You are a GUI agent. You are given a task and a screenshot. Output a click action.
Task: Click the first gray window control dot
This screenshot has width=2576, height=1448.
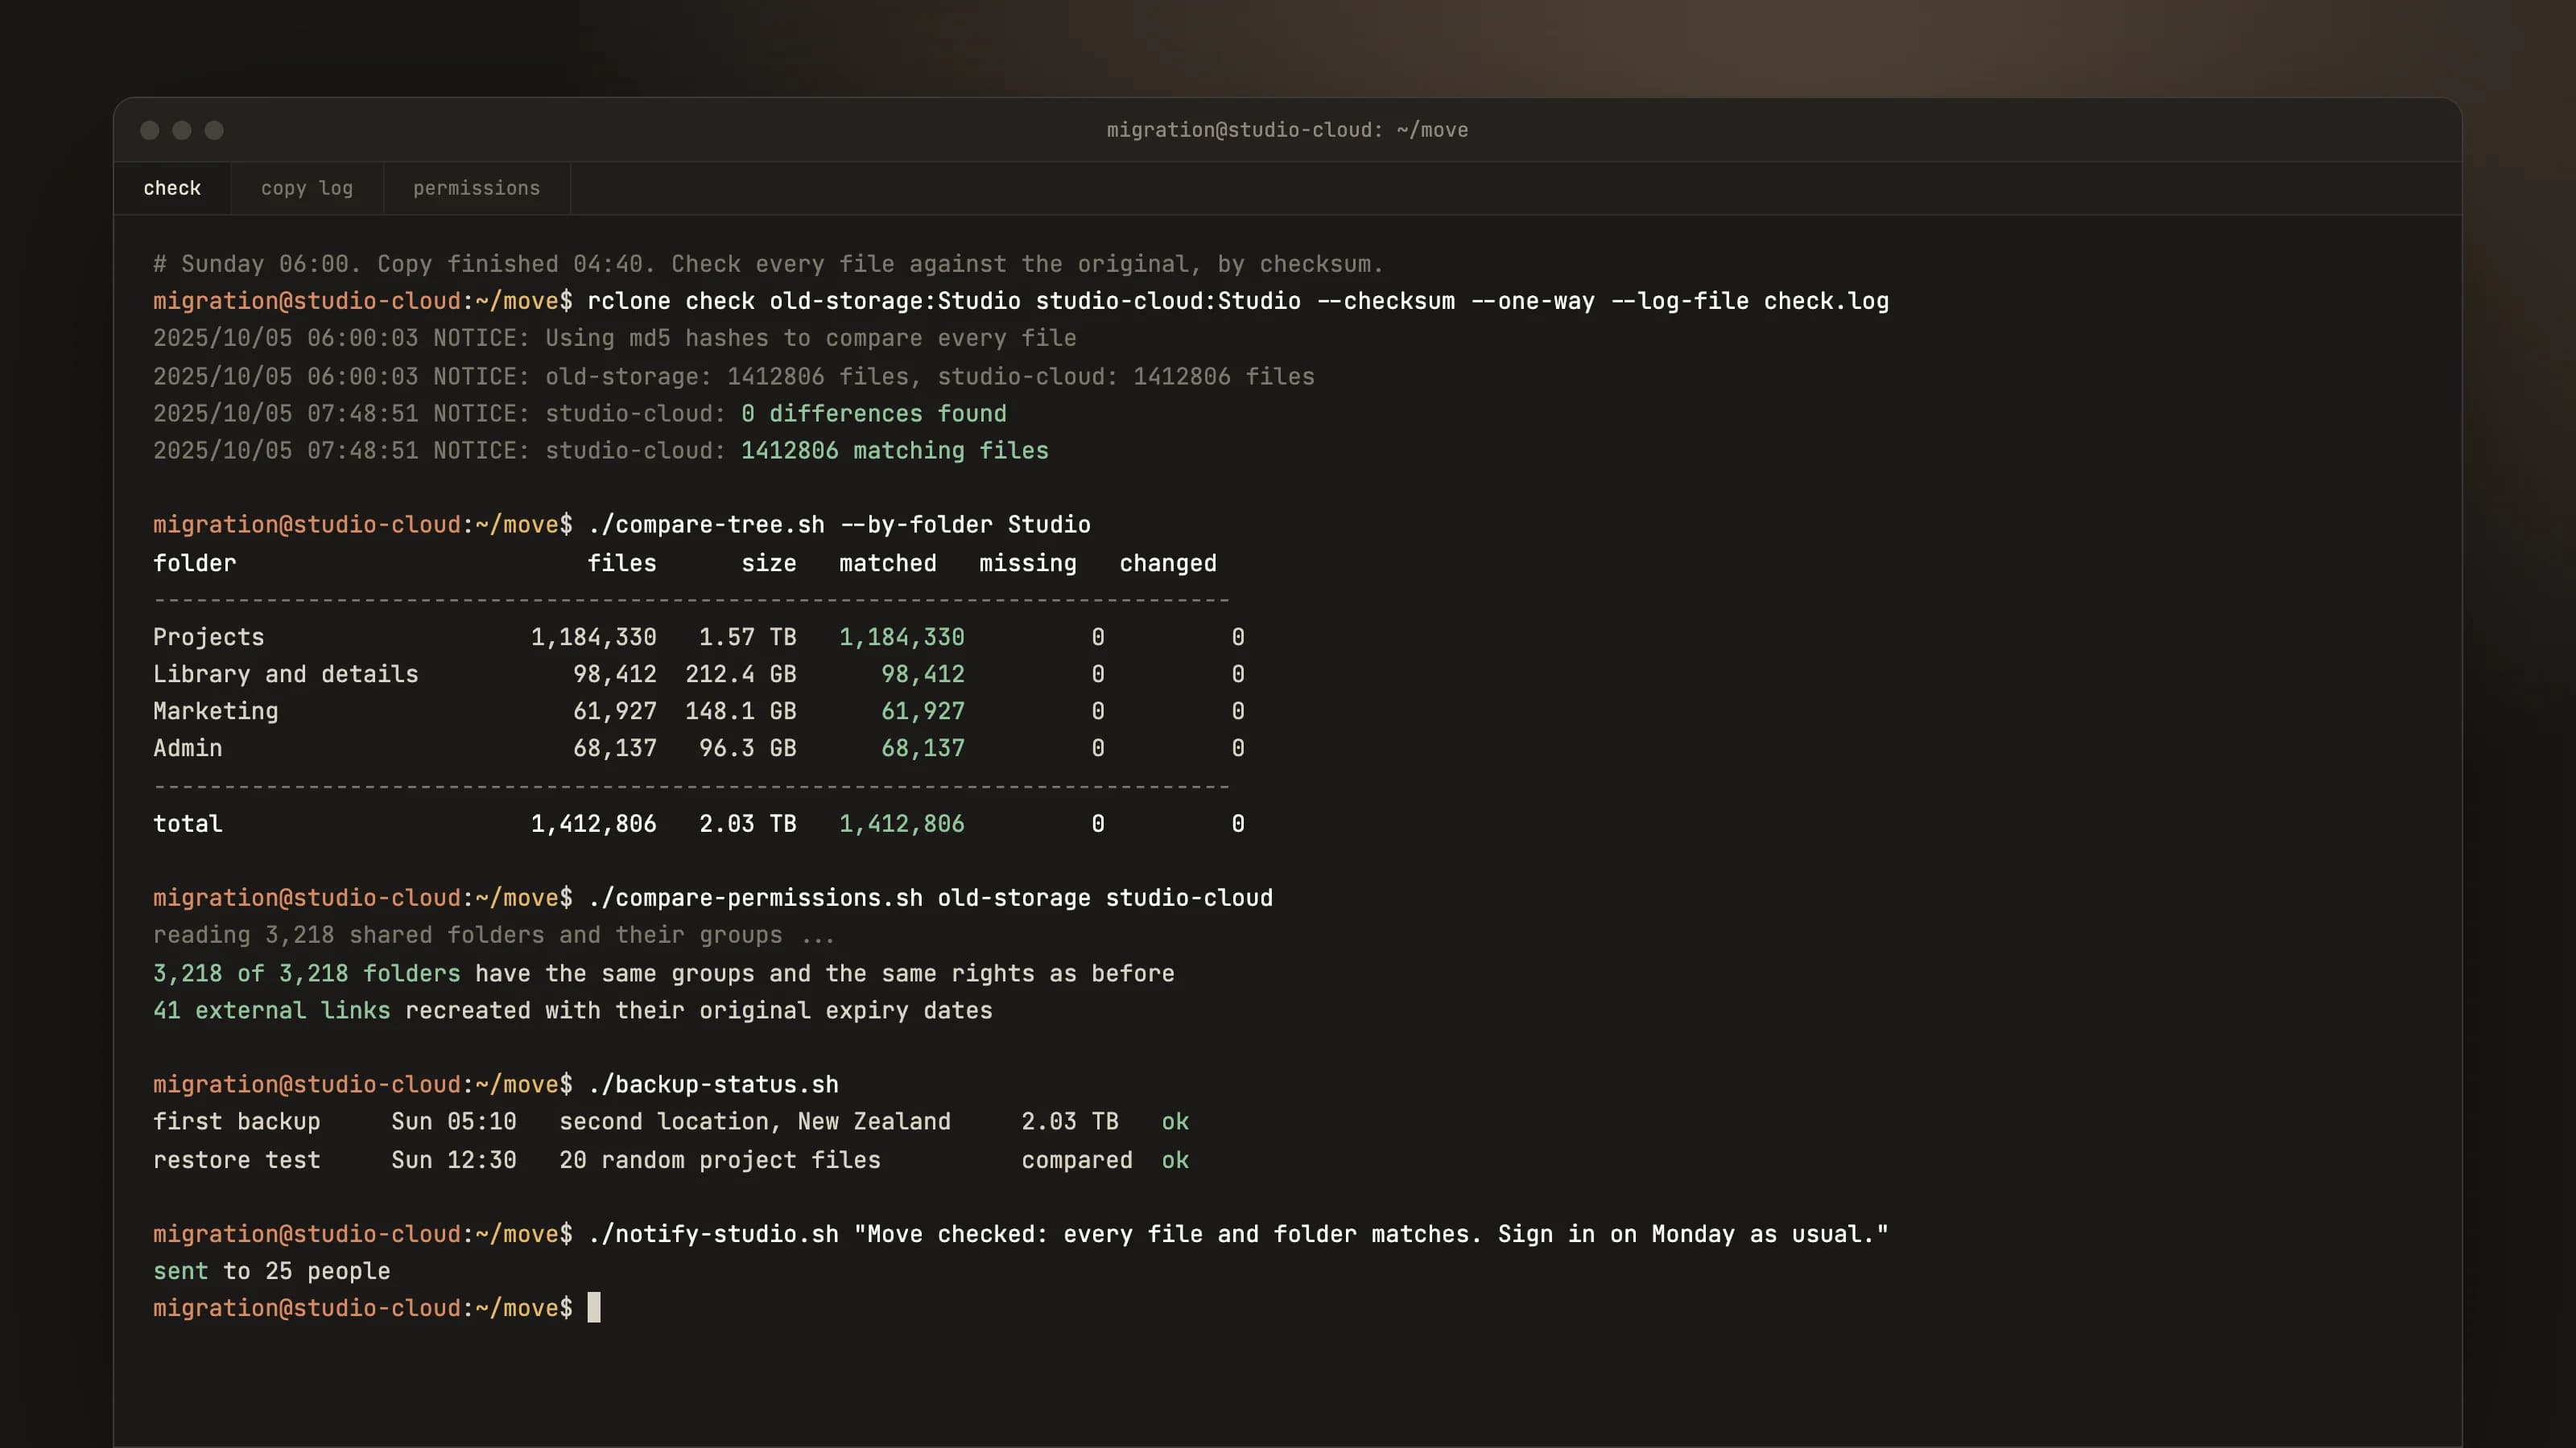point(150,130)
